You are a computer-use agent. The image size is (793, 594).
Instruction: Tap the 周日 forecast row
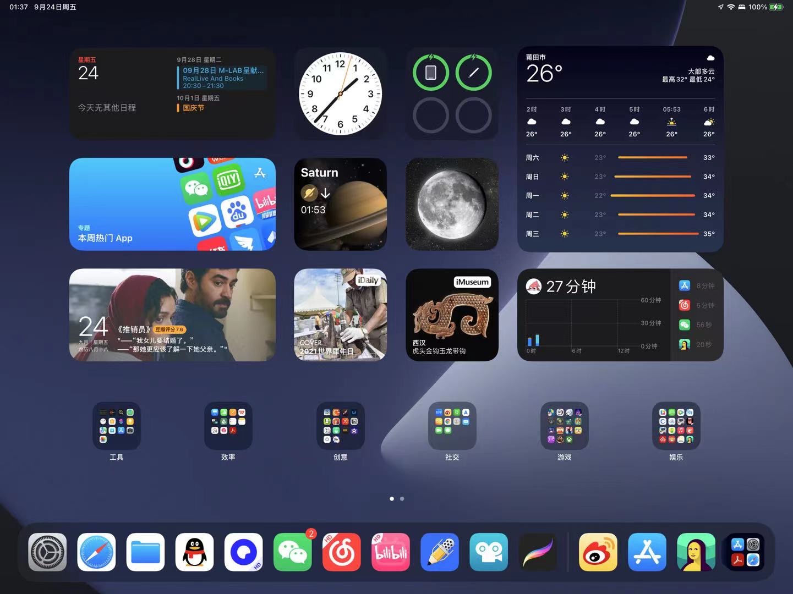point(620,177)
